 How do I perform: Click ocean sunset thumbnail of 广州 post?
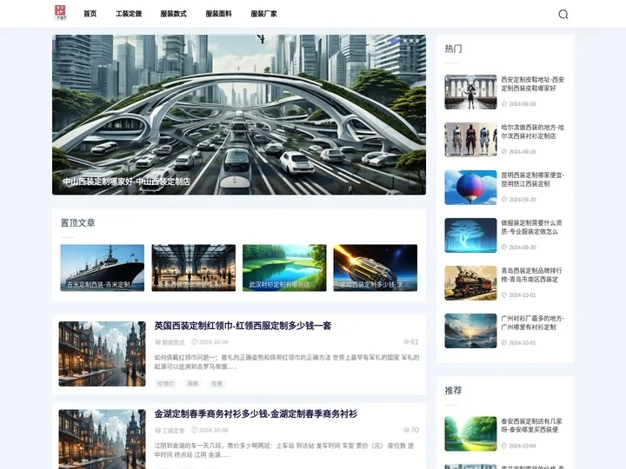click(x=470, y=331)
